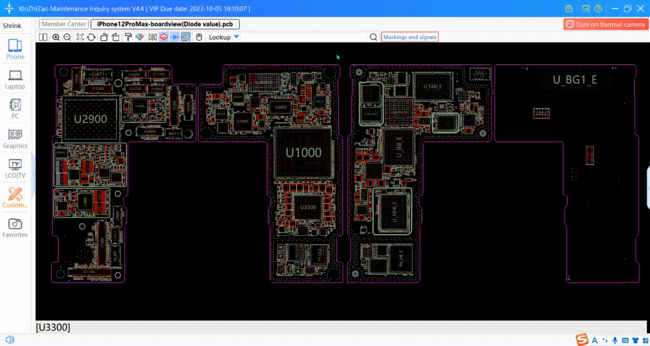Click the Markings and signals button
The height and width of the screenshot is (346, 650).
pos(410,37)
